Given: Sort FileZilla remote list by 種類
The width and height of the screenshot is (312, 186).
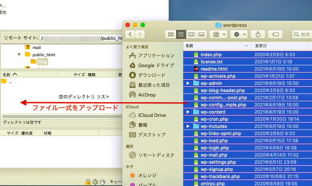Looking at the screenshot, I should point(101,74).
